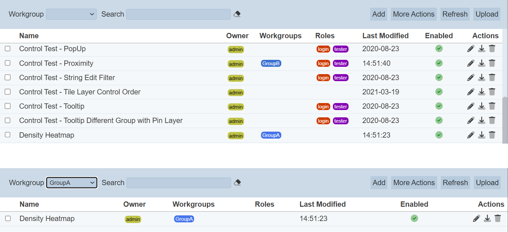Open the Workgroup dropdown showing GroupA

[72, 183]
